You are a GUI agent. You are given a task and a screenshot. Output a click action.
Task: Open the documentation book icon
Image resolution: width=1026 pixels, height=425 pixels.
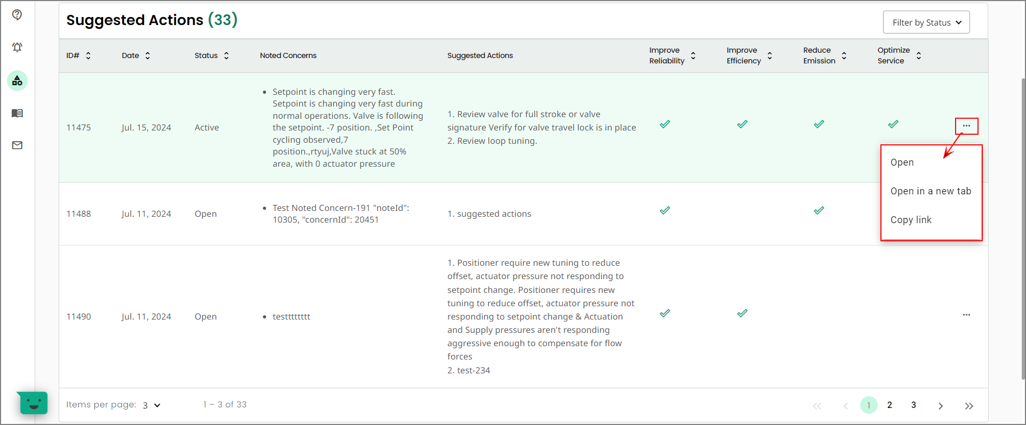(x=17, y=113)
